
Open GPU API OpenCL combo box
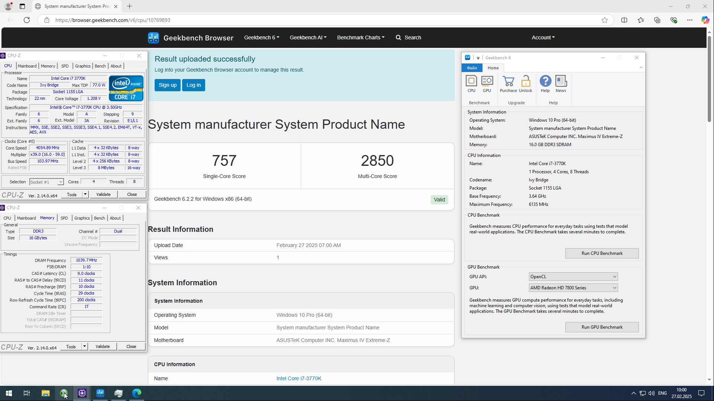[x=573, y=277]
